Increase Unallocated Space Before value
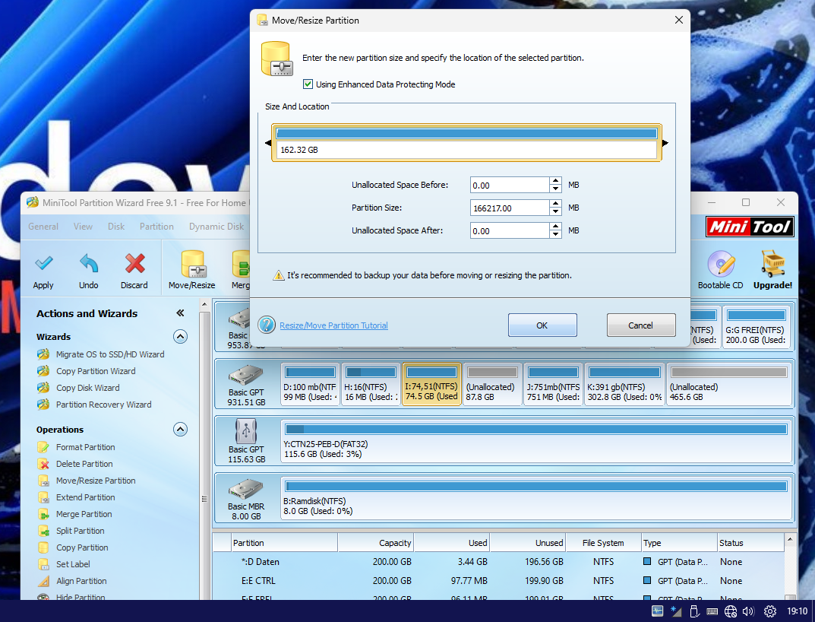Image resolution: width=815 pixels, height=622 pixels. point(556,181)
